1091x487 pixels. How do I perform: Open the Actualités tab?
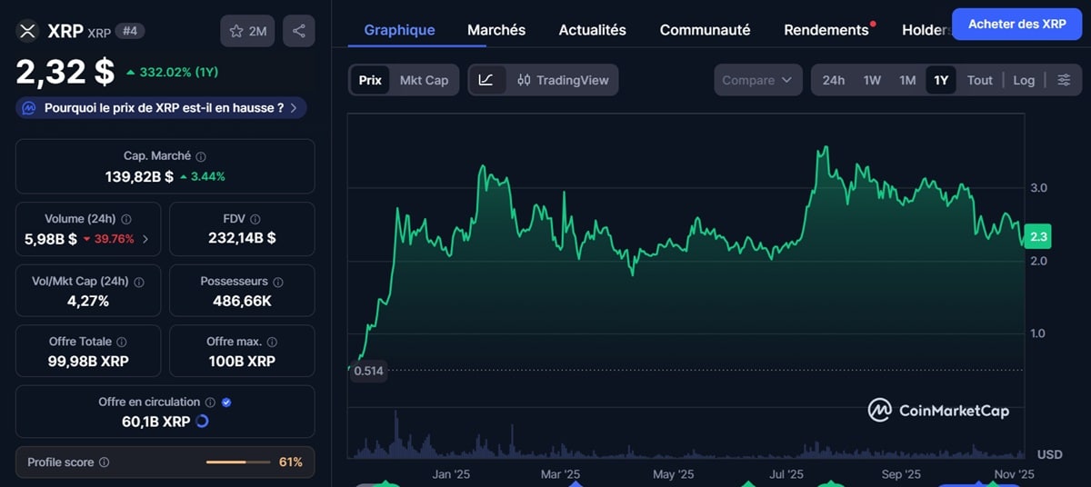[593, 30]
